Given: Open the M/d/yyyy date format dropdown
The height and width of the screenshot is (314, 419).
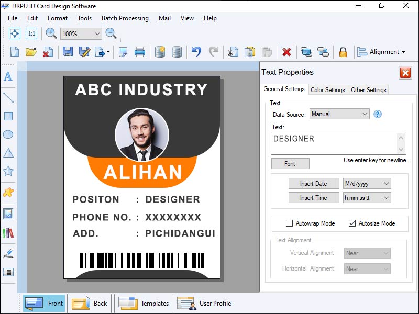Looking at the screenshot, I should click(x=367, y=184).
